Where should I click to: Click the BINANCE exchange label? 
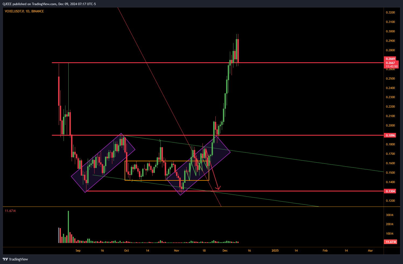click(37, 11)
